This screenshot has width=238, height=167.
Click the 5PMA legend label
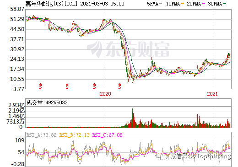point(152,4)
